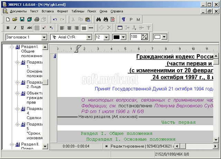Select Подраздел 2. Лица in the tree
Viewport: 221px width, 159px height.
tap(35, 84)
